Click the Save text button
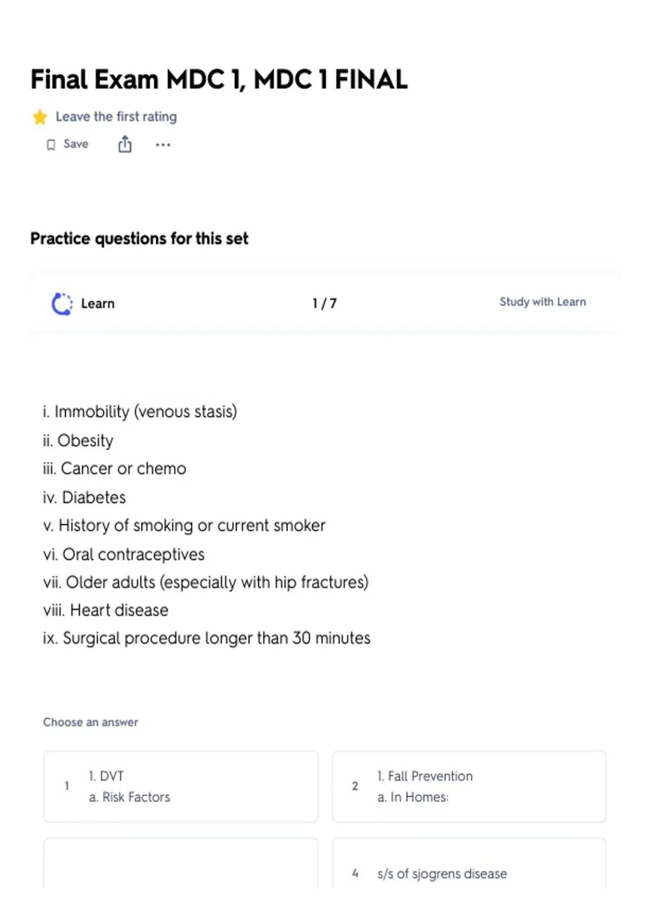This screenshot has width=649, height=920. [x=76, y=144]
